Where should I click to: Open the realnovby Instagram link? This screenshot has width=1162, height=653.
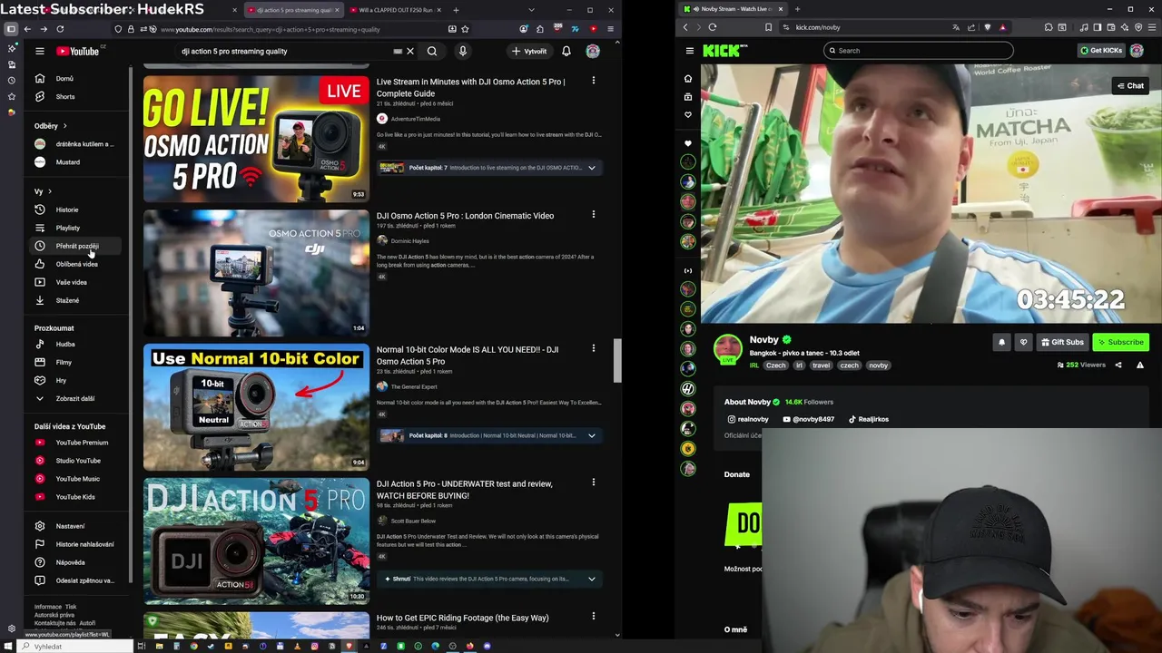[x=748, y=419]
